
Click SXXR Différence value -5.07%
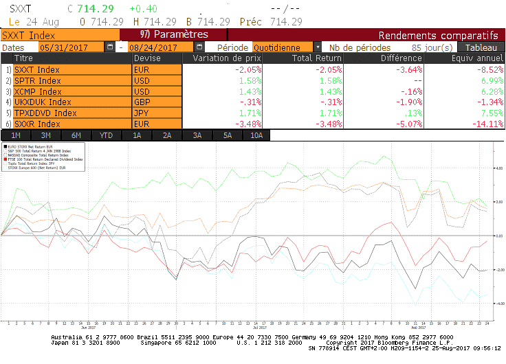409,124
